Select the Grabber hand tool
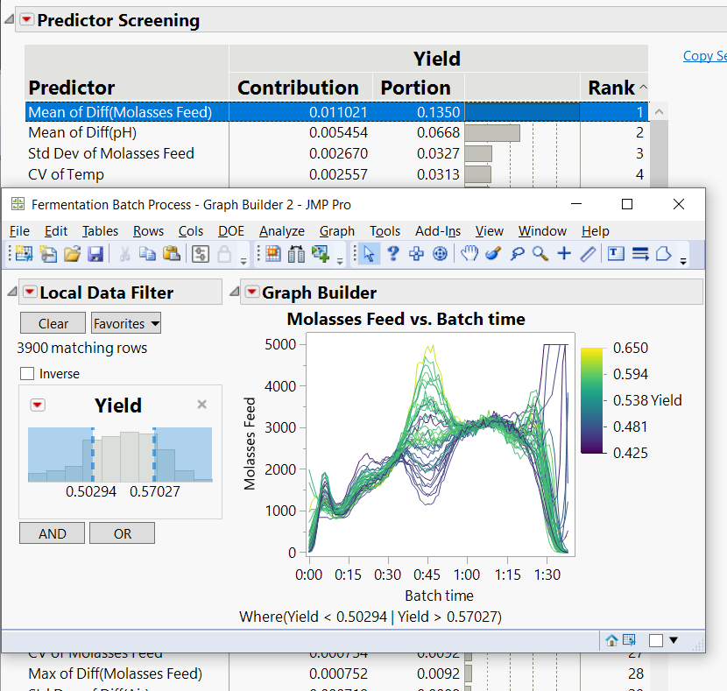This screenshot has width=727, height=691. pyautogui.click(x=470, y=254)
